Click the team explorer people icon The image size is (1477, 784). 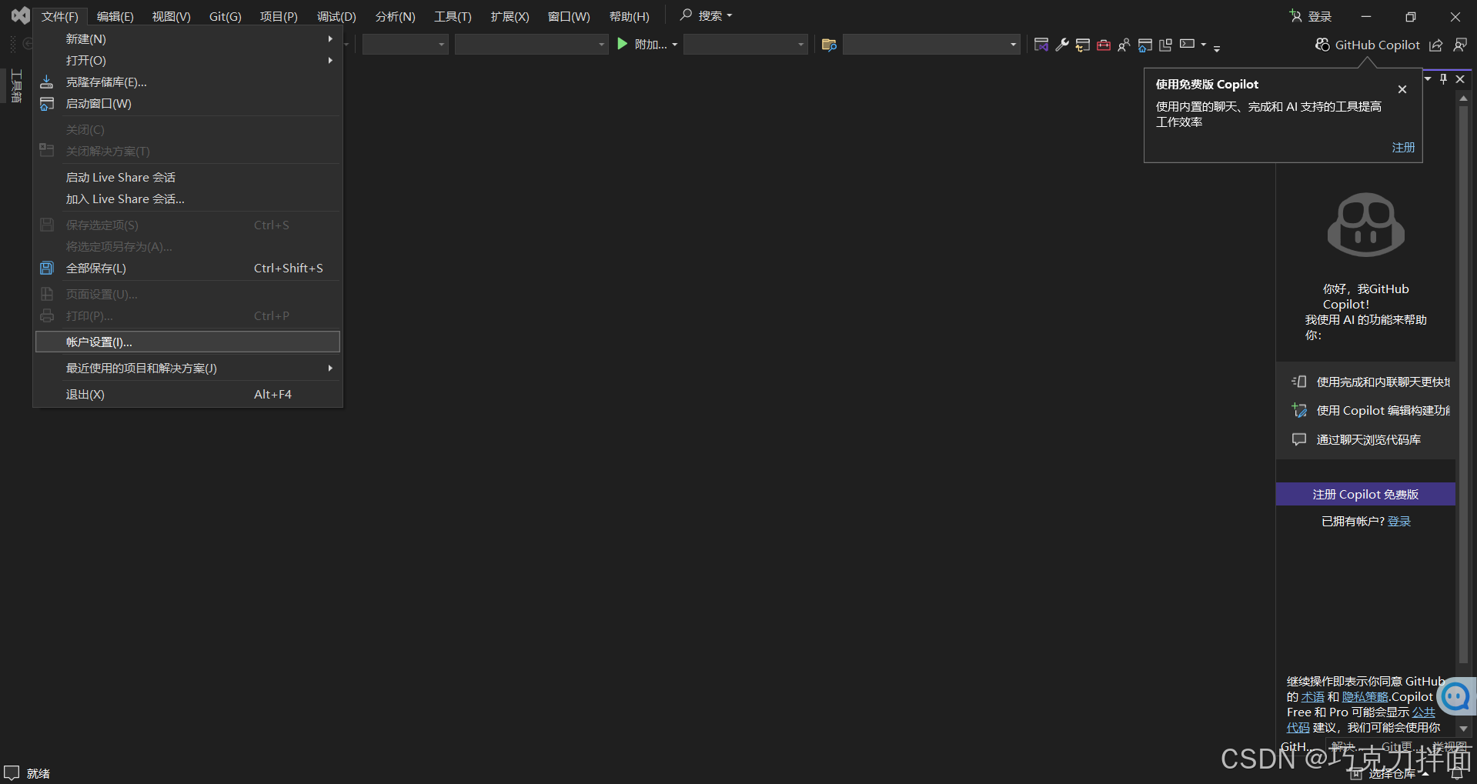[1124, 45]
